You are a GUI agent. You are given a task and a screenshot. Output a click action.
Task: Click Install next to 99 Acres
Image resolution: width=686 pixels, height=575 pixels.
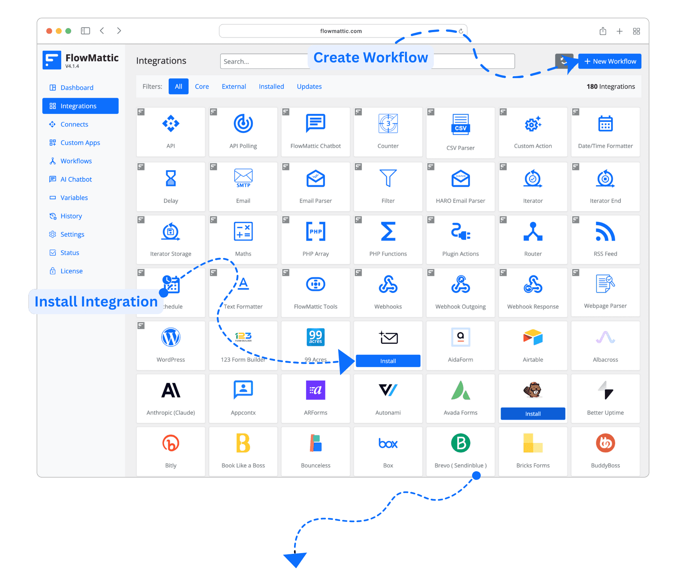[388, 361]
